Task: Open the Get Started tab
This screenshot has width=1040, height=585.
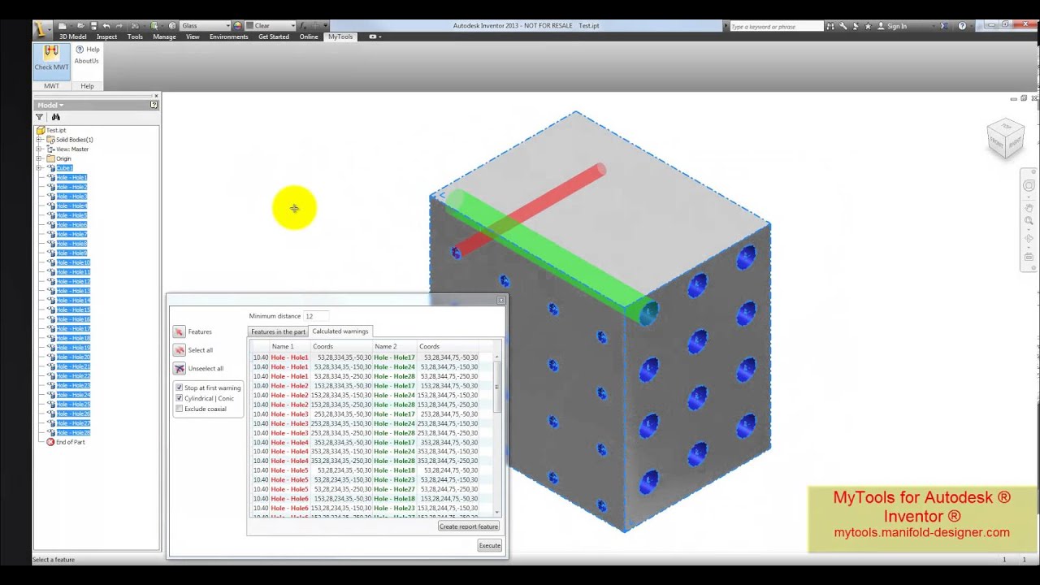Action: [x=274, y=37]
